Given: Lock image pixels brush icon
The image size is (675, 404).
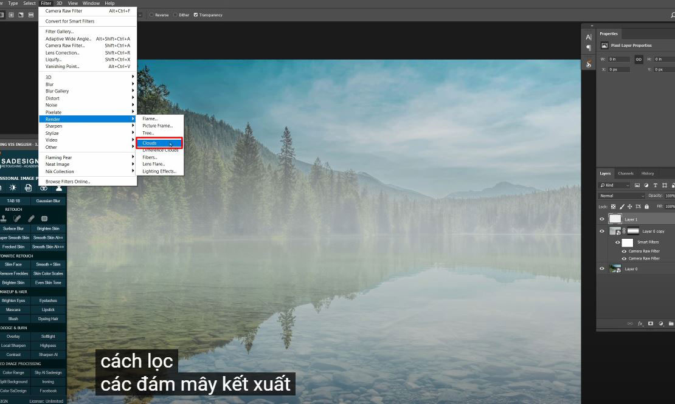Looking at the screenshot, I should point(621,207).
